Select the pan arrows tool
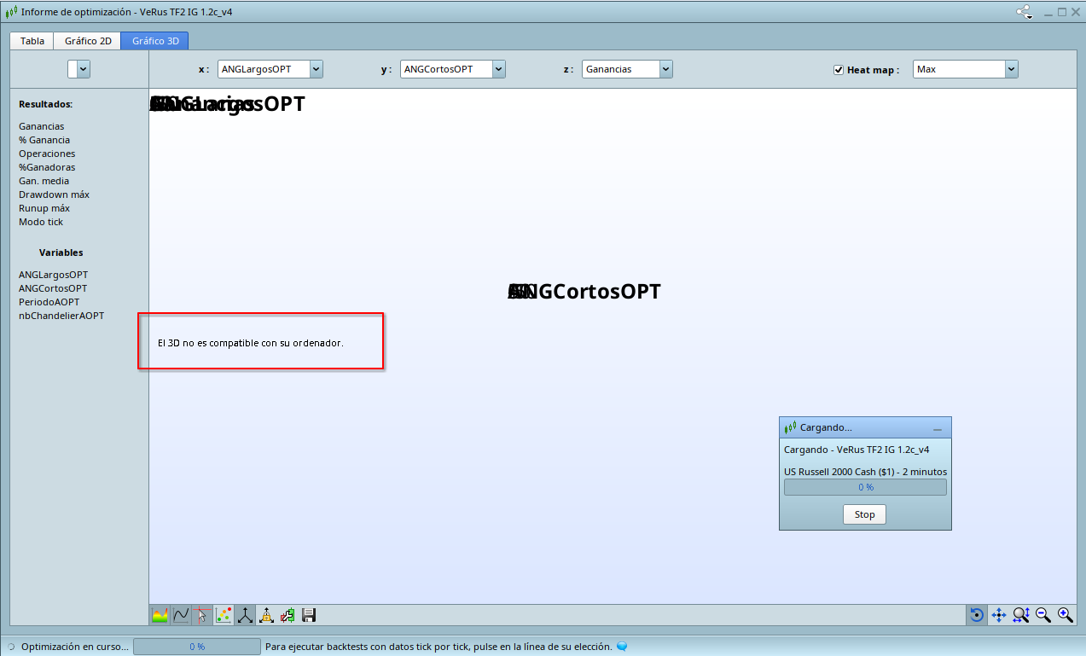This screenshot has width=1086, height=656. 999,615
